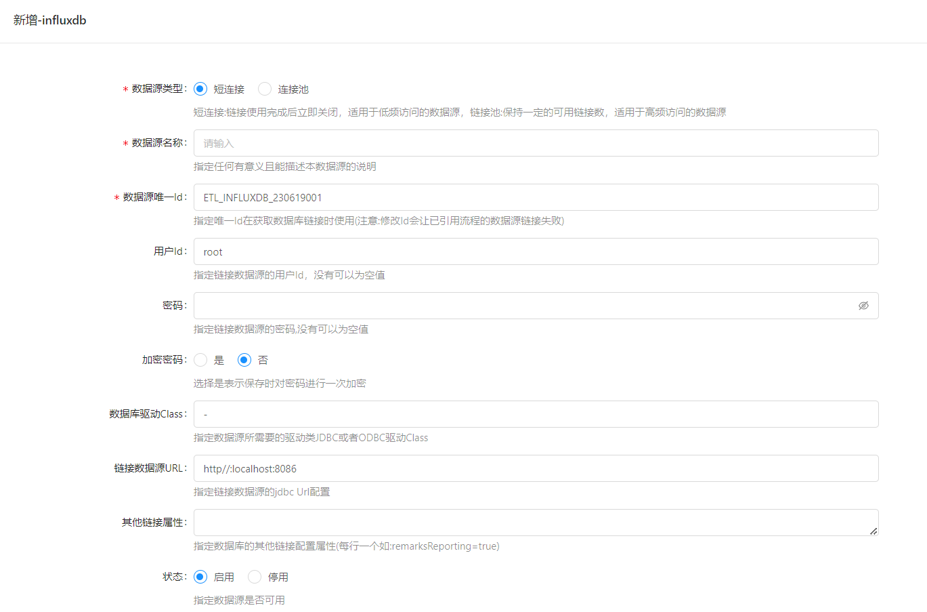Image resolution: width=927 pixels, height=612 pixels.
Task: Set status to 启用
Action: click(x=200, y=577)
